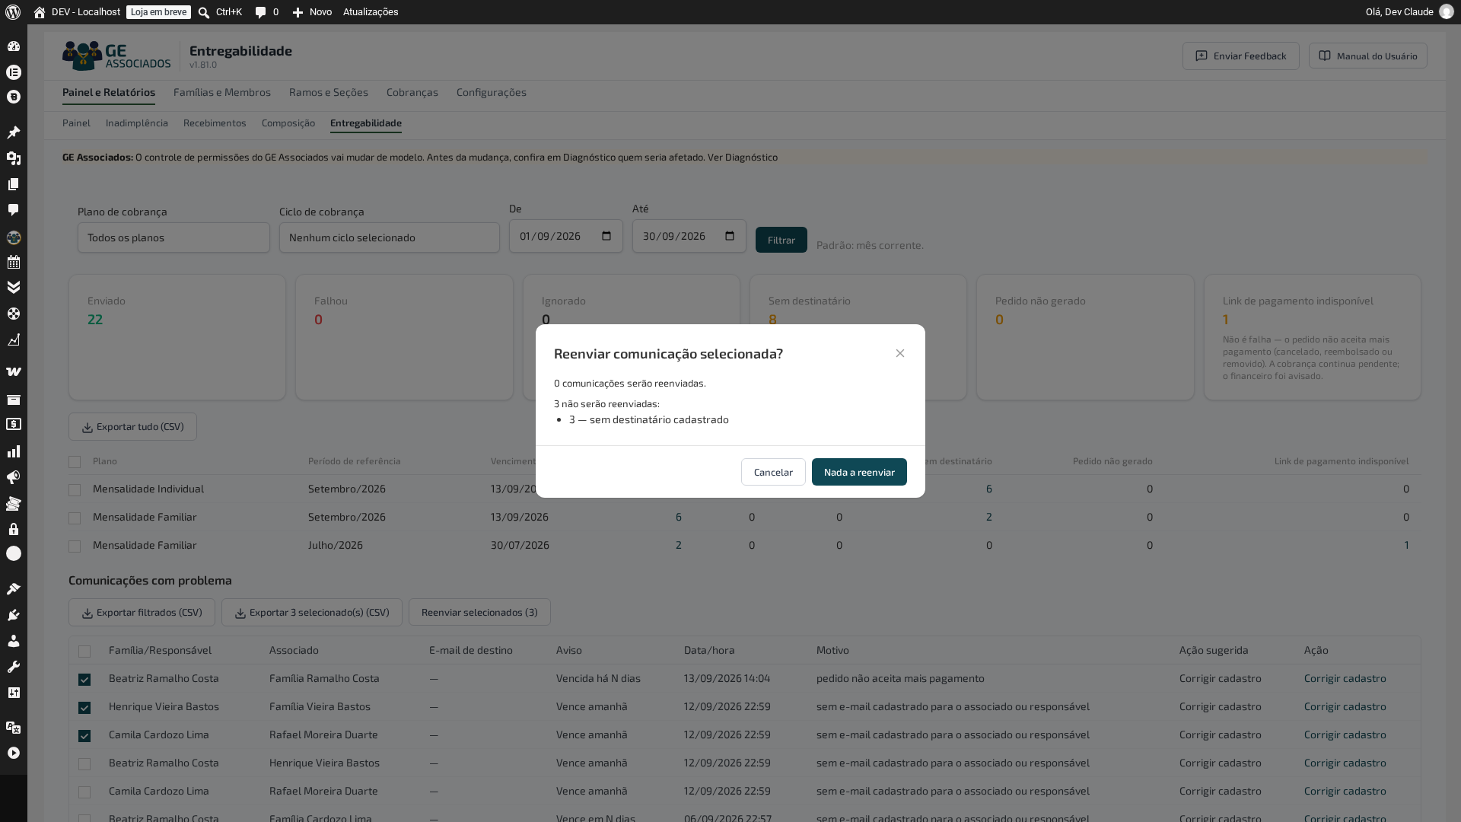This screenshot has height=822, width=1461.
Task: Open the Dashboard gauge icon in sidebar
Action: 14,46
